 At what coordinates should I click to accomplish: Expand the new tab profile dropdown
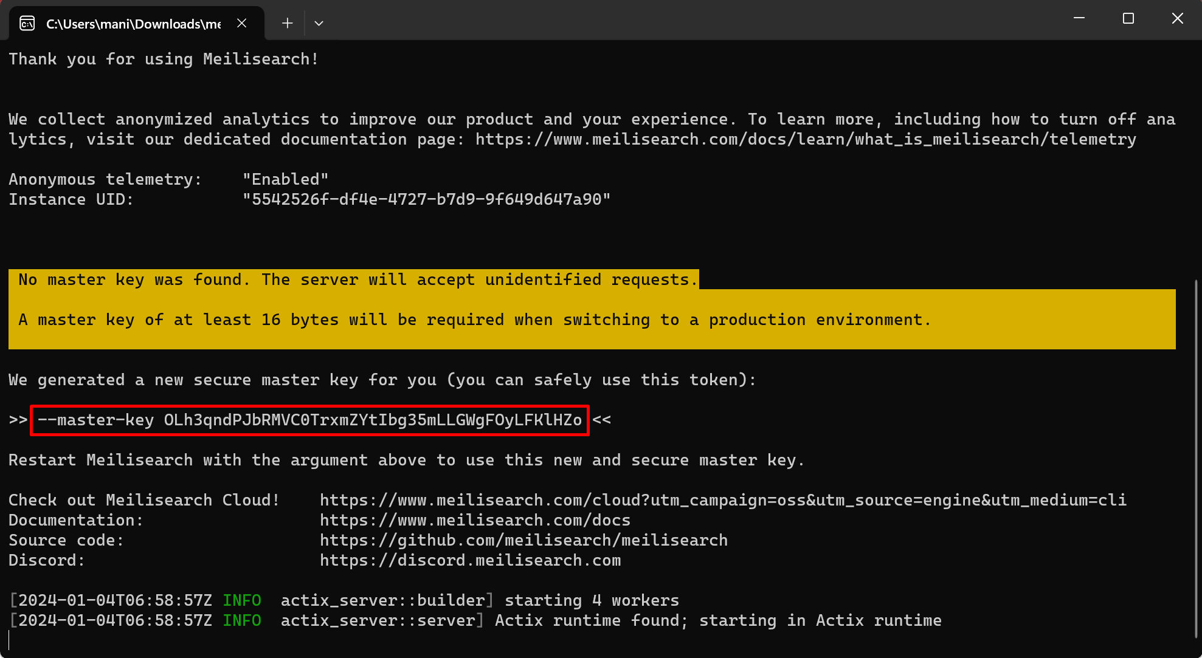pyautogui.click(x=319, y=23)
